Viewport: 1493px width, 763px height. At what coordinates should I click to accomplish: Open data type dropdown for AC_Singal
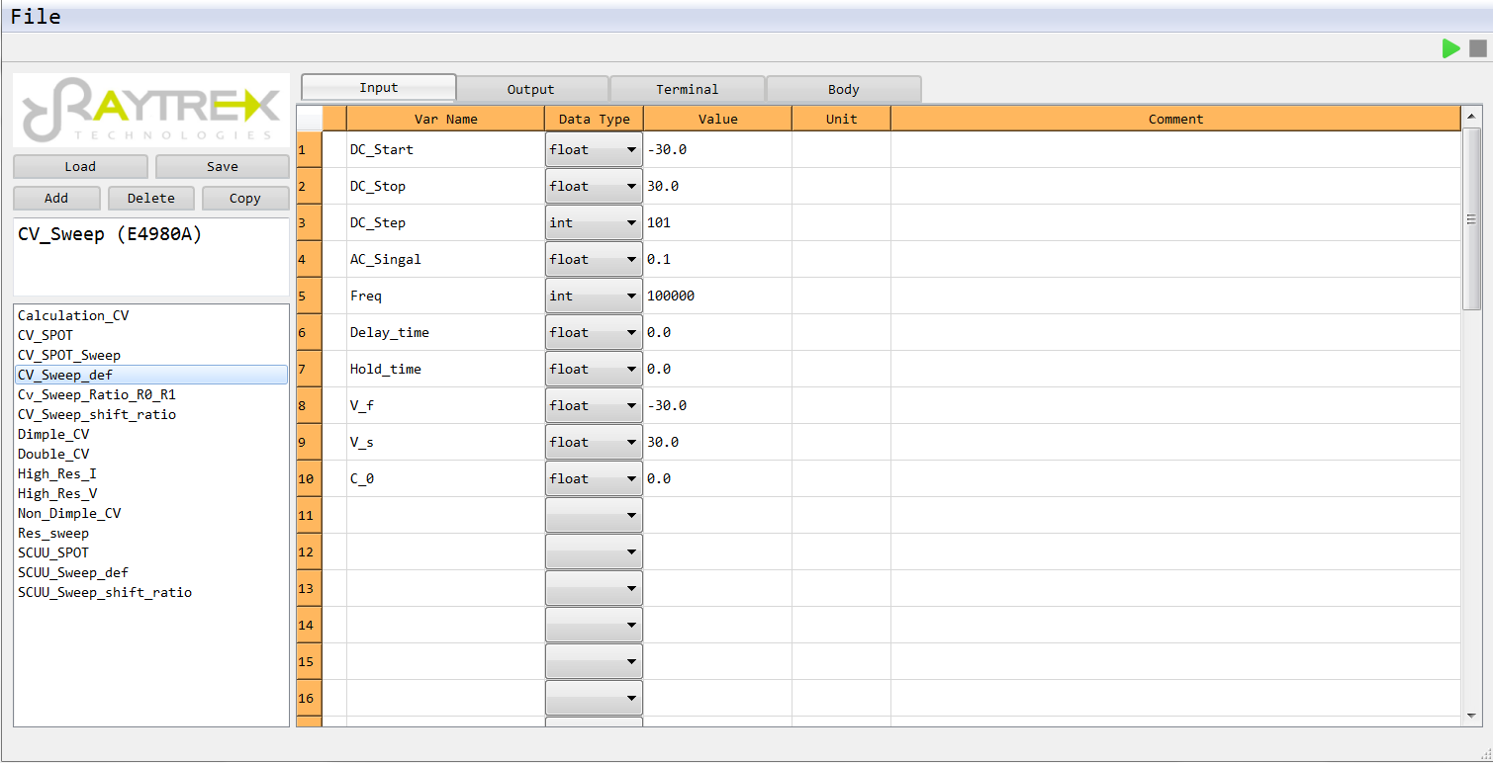[594, 259]
